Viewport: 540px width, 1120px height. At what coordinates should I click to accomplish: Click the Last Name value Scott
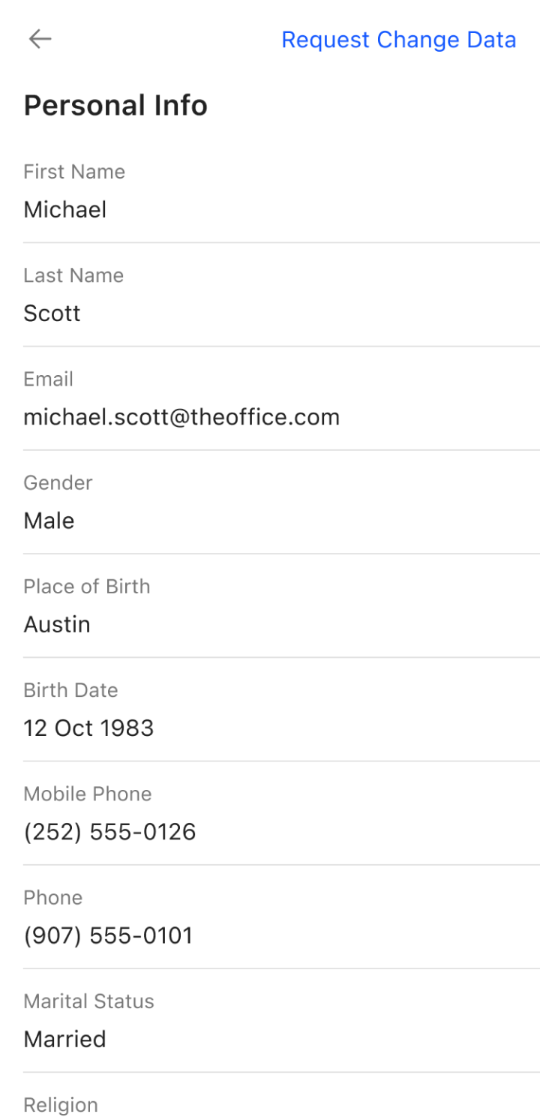(x=52, y=313)
